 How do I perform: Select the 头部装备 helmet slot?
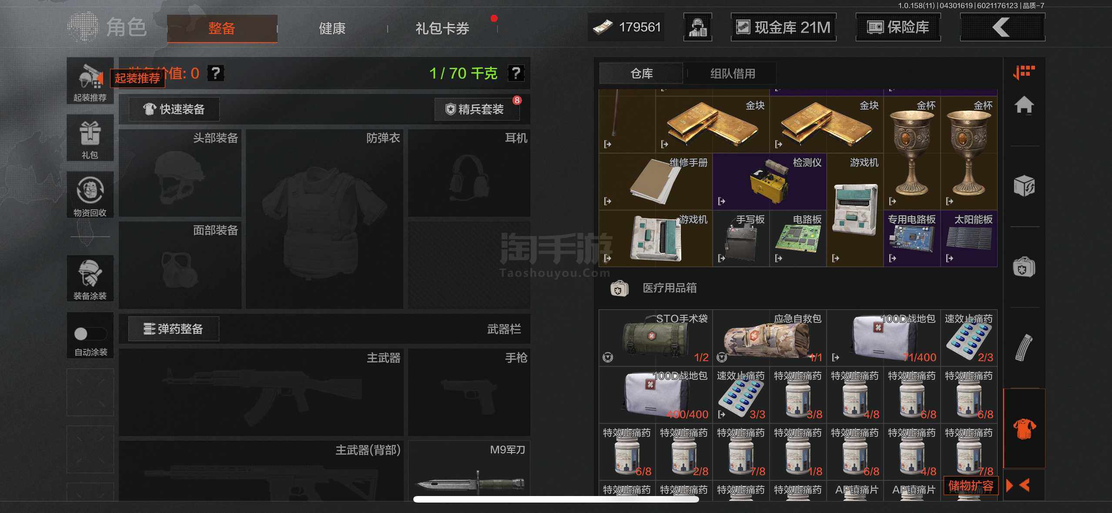pyautogui.click(x=180, y=173)
